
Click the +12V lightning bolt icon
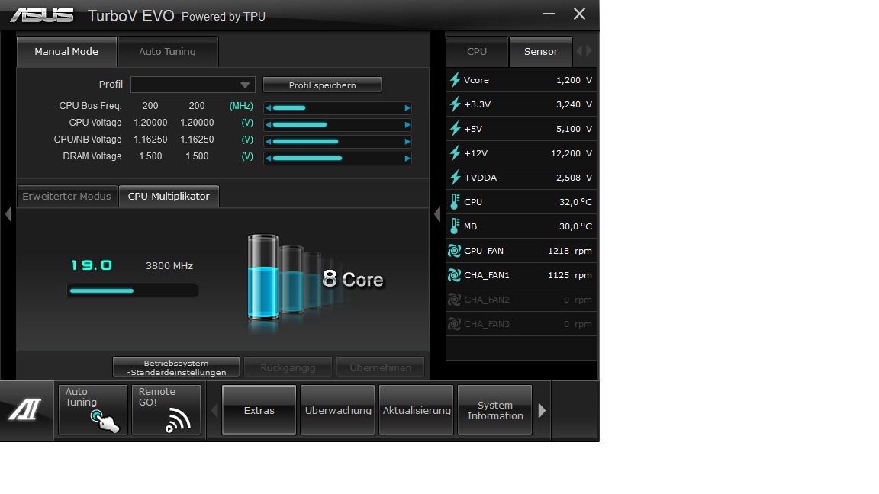point(456,153)
